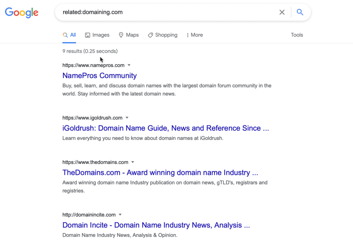The width and height of the screenshot is (353, 245).
Task: Visit the TheDomains.com result link
Action: tap(160, 173)
